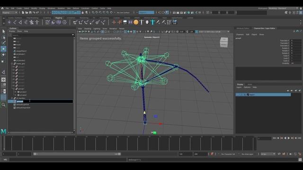Image resolution: width=303 pixels, height=170 pixels.
Task: Click the locator icon on Rigging shelf
Action: (x=9, y=22)
